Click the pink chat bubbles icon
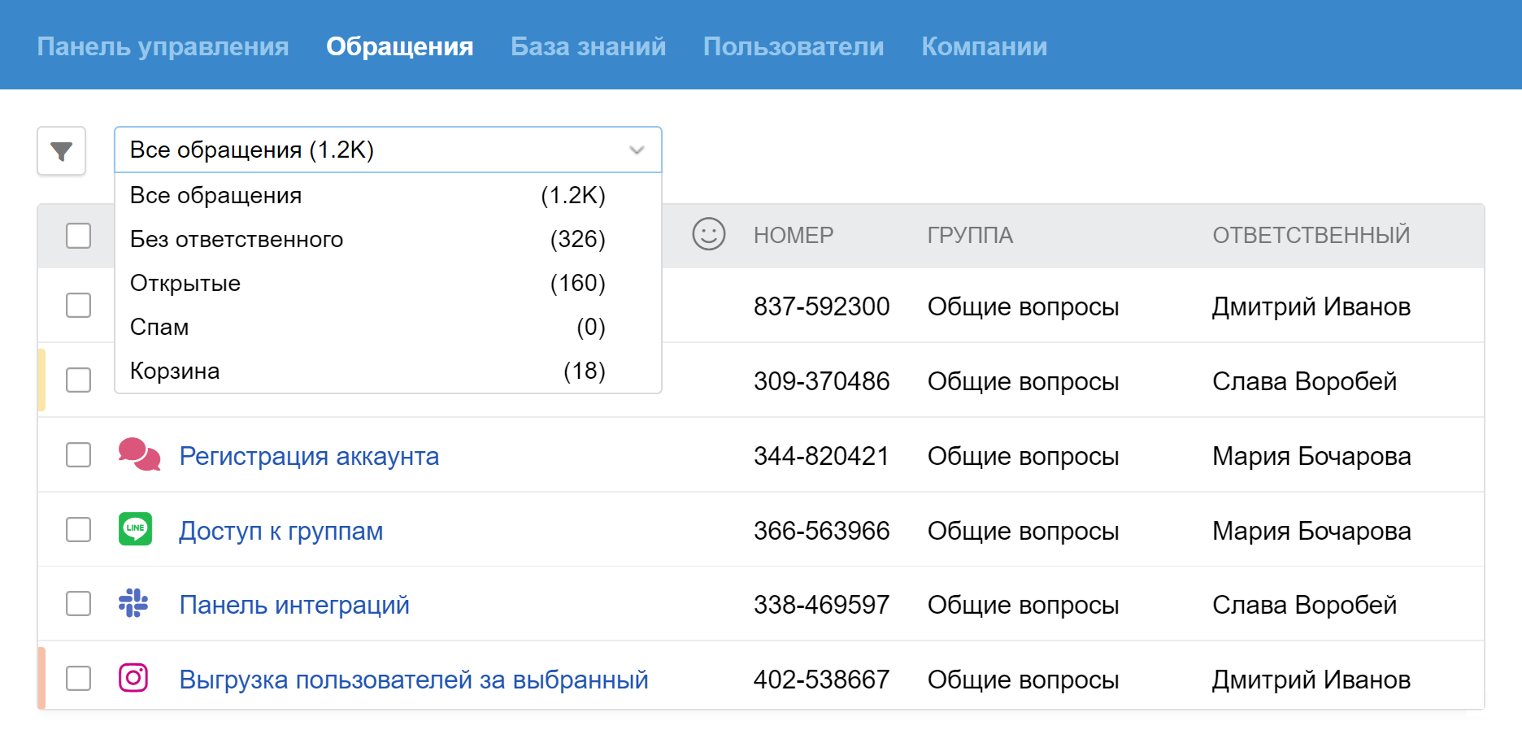The width and height of the screenshot is (1522, 747). pyautogui.click(x=139, y=454)
